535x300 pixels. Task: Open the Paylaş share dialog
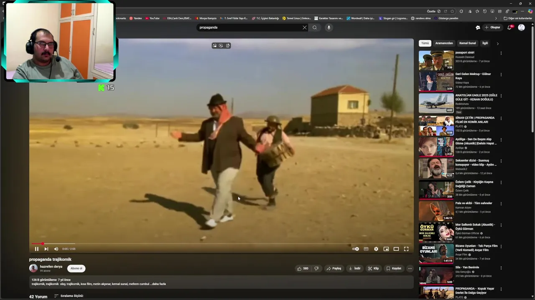(334, 268)
